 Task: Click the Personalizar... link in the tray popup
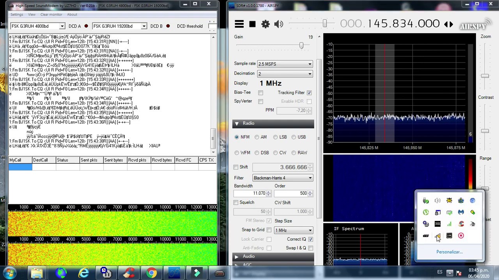449,252
